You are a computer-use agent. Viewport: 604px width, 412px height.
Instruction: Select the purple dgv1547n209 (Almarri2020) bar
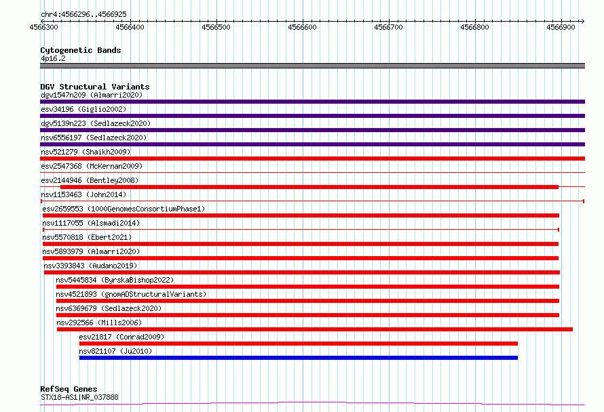pos(312,102)
